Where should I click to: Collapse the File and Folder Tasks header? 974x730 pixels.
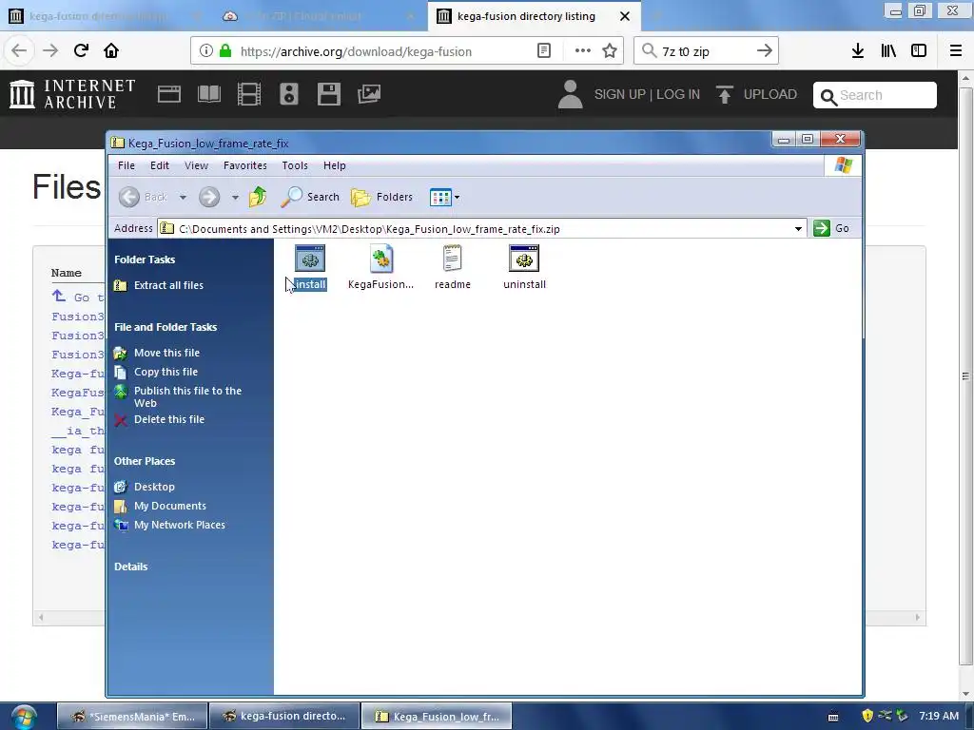point(166,327)
